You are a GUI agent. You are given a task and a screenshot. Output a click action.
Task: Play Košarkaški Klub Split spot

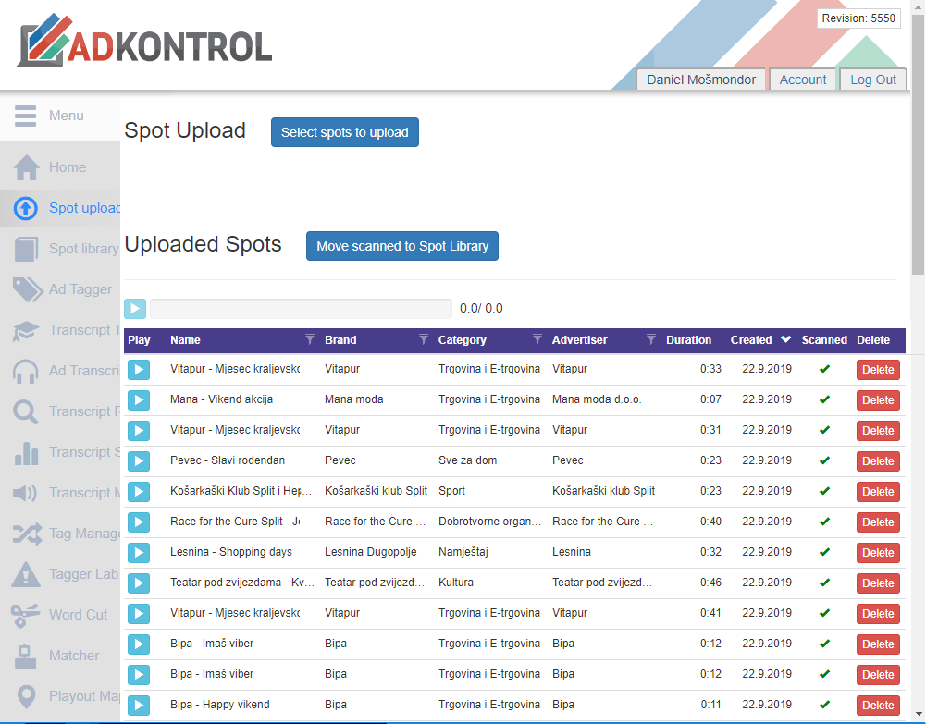(139, 492)
